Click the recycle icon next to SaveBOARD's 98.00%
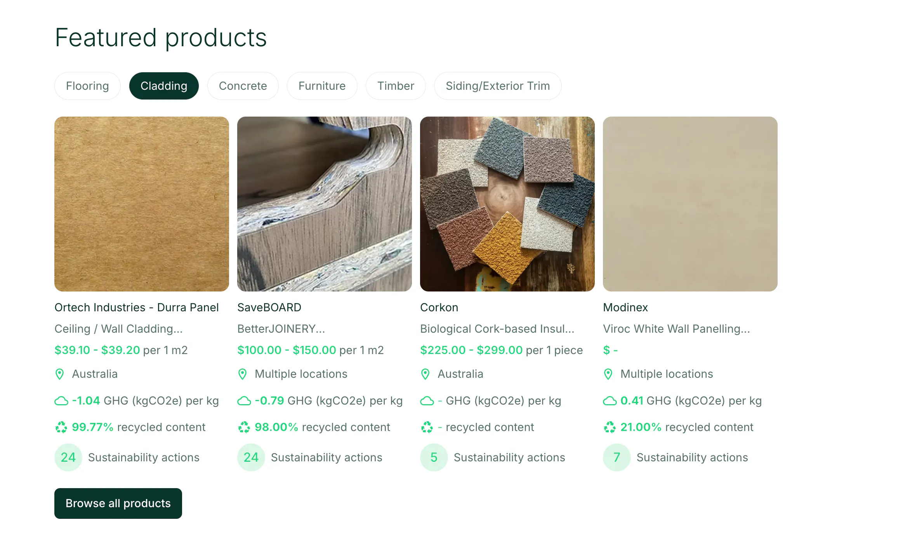This screenshot has width=917, height=534. pyautogui.click(x=244, y=427)
